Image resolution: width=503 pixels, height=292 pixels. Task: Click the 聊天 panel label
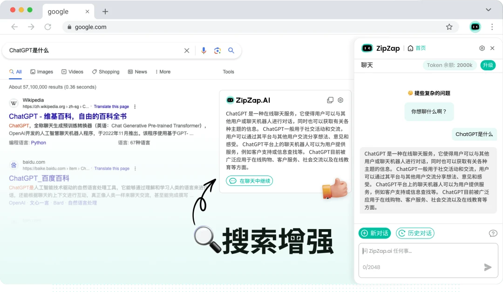(367, 65)
